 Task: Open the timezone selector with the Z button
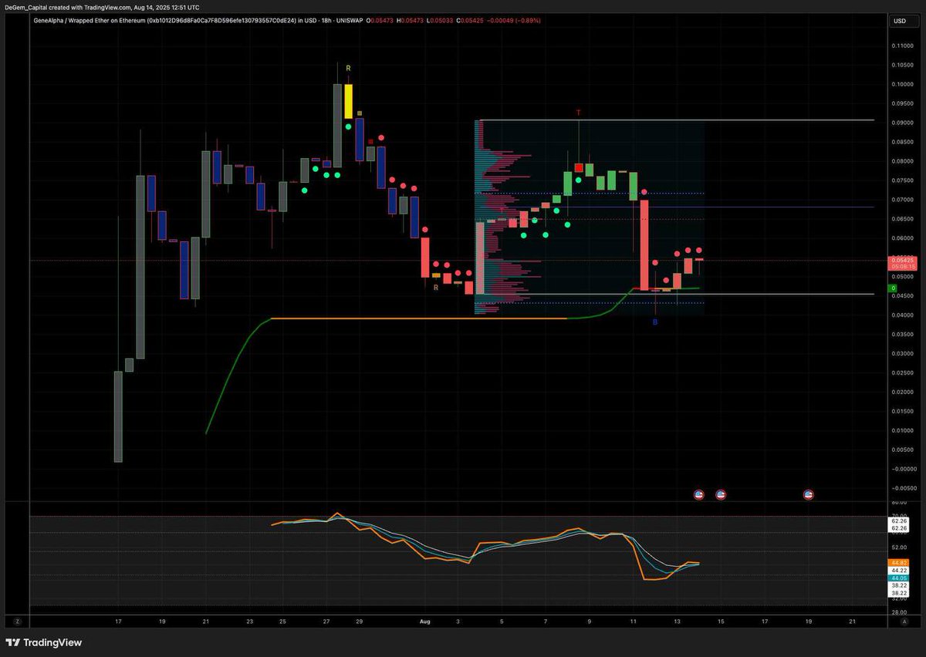pos(17,621)
